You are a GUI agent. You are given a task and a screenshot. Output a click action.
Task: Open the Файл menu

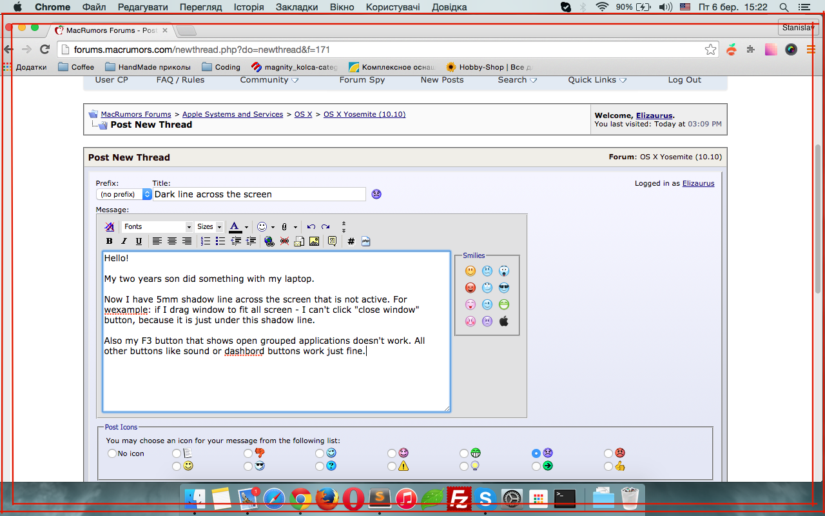click(95, 7)
